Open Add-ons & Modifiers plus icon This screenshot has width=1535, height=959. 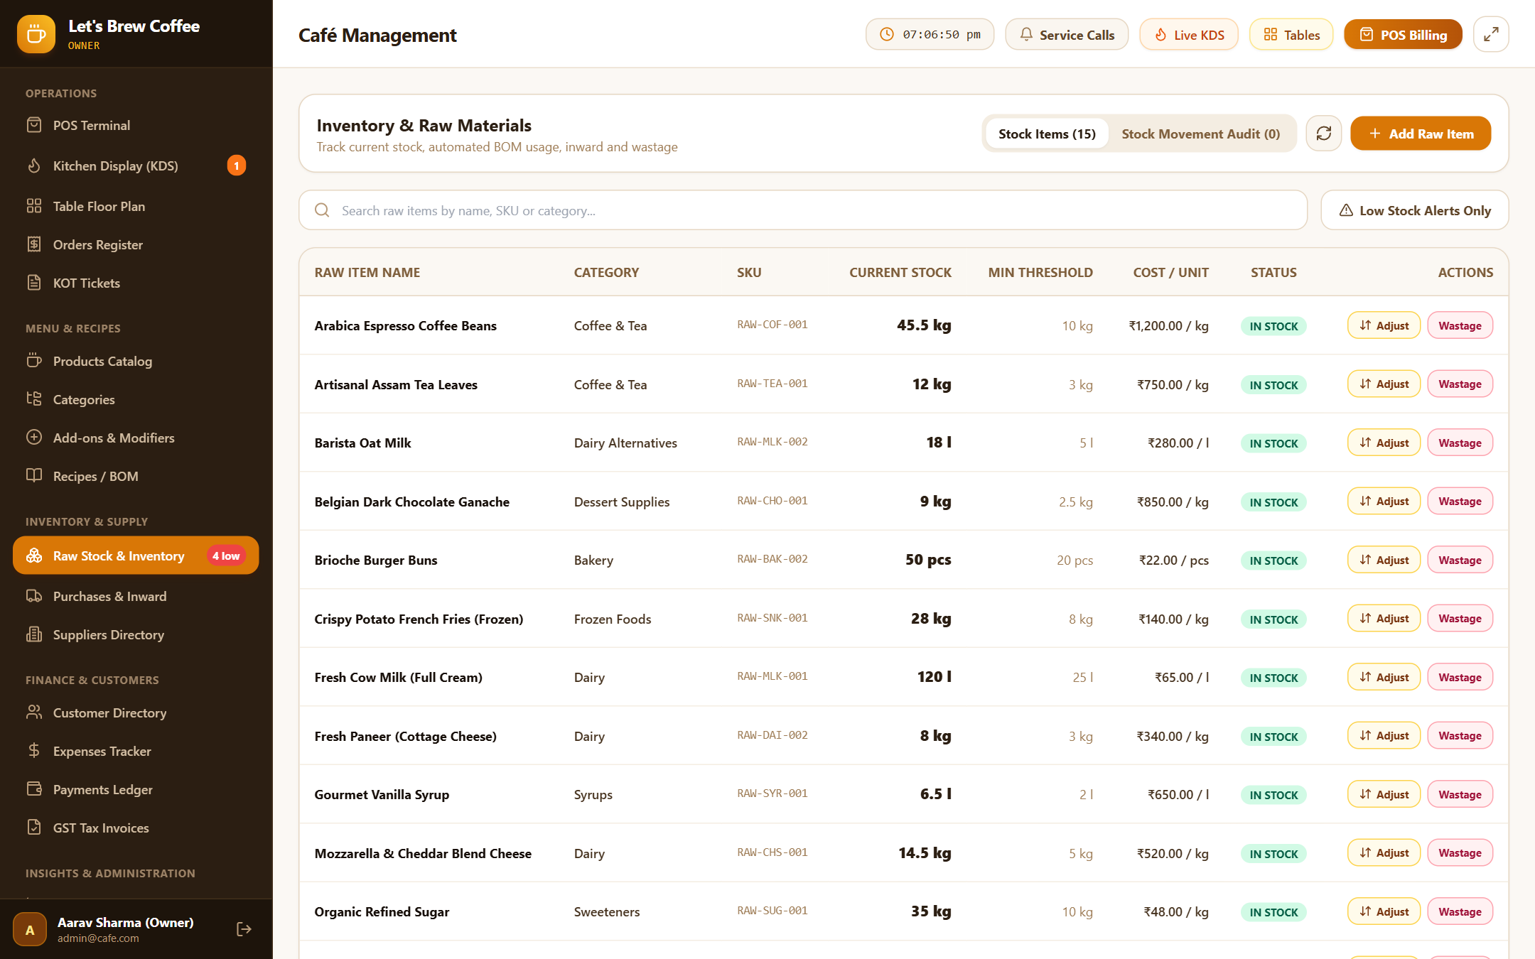[x=34, y=438]
